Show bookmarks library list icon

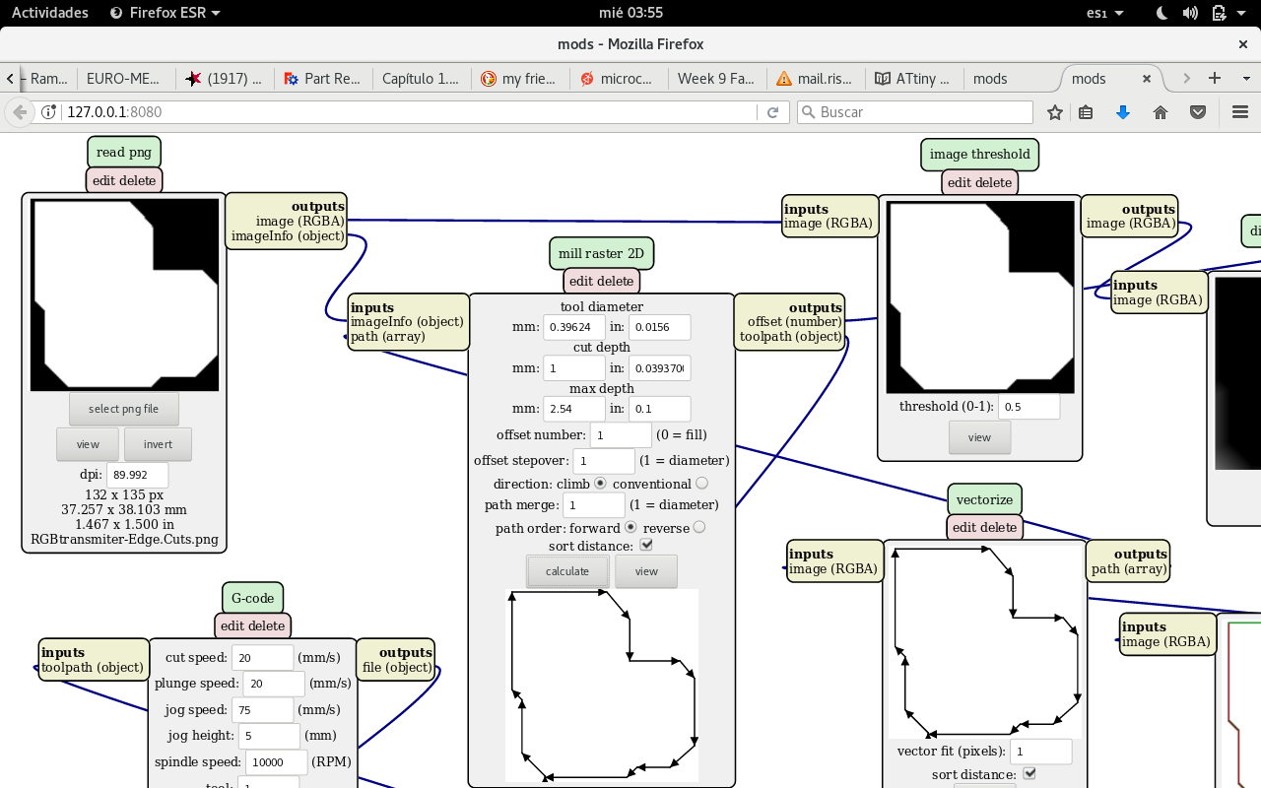(x=1086, y=112)
